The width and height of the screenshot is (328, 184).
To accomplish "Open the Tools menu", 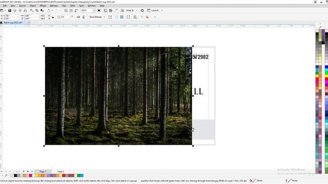I will (x=81, y=6).
